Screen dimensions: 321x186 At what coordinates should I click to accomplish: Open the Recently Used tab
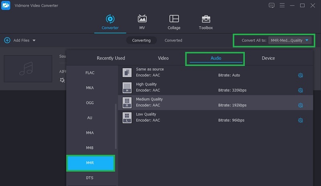click(111, 58)
